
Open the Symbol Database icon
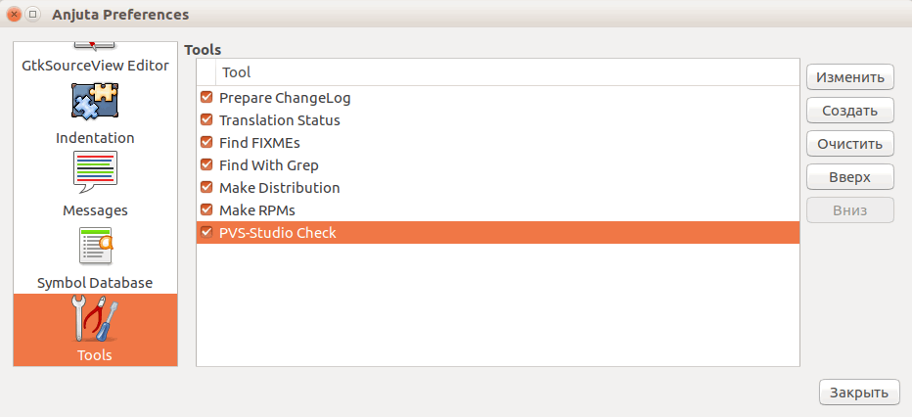(x=95, y=246)
